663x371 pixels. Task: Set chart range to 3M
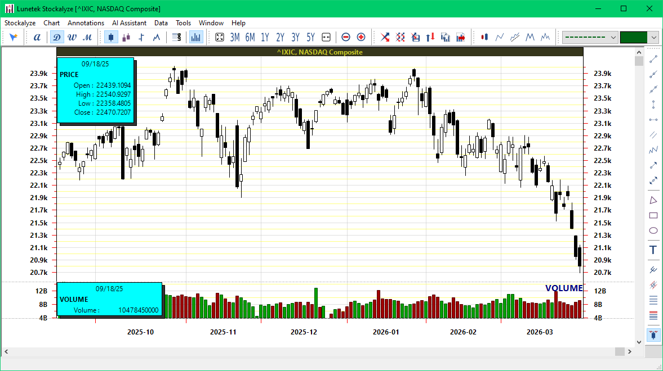(x=234, y=37)
